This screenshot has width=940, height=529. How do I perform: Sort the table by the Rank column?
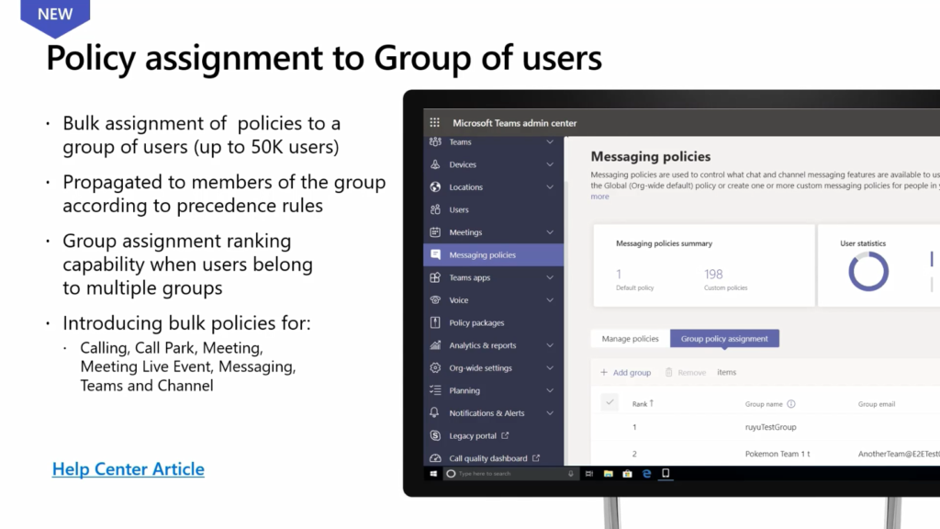click(x=643, y=404)
